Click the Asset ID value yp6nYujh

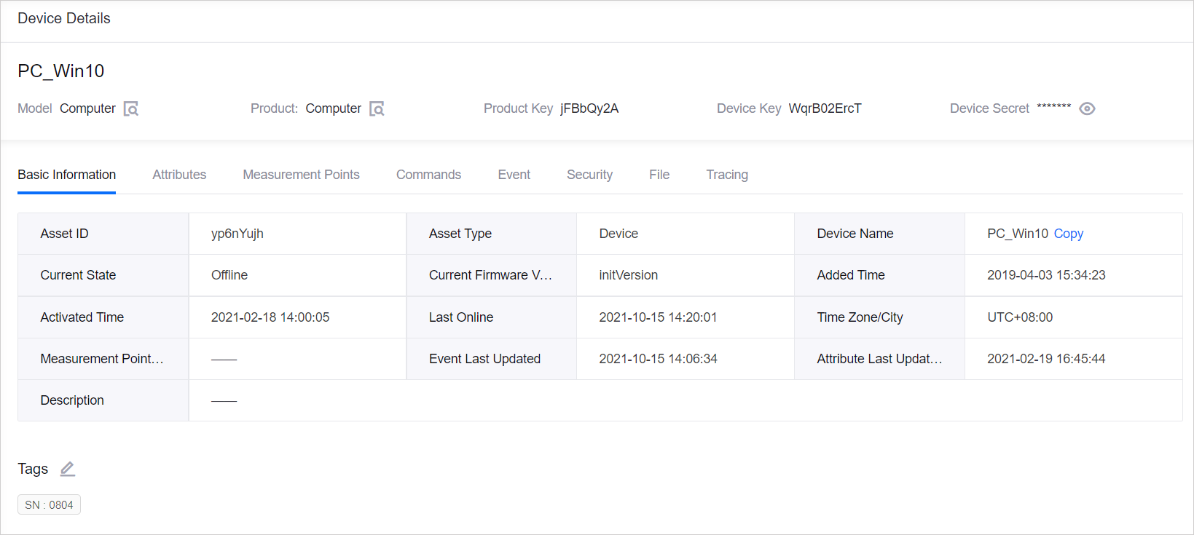[x=237, y=234]
